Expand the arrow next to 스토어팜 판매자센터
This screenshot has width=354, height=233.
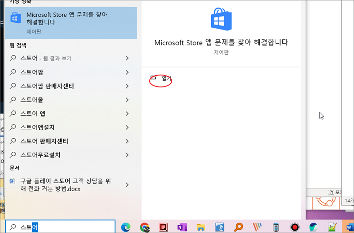(127, 86)
